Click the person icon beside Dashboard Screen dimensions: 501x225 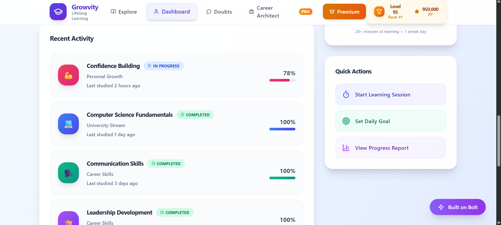click(156, 11)
